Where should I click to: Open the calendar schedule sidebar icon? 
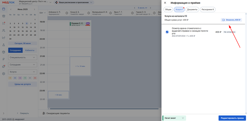[x=3, y=9]
